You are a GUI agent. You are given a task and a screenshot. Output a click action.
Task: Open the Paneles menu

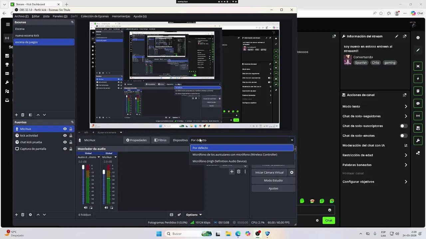pyautogui.click(x=60, y=16)
